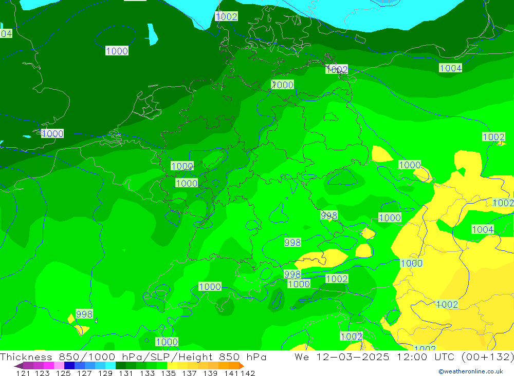Click the We weekday abbreviation

302,357
